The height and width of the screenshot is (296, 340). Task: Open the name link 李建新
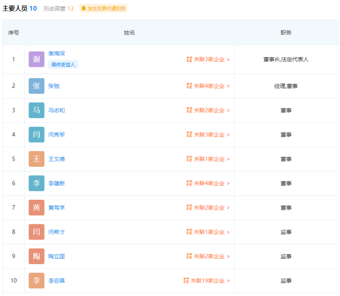point(57,183)
